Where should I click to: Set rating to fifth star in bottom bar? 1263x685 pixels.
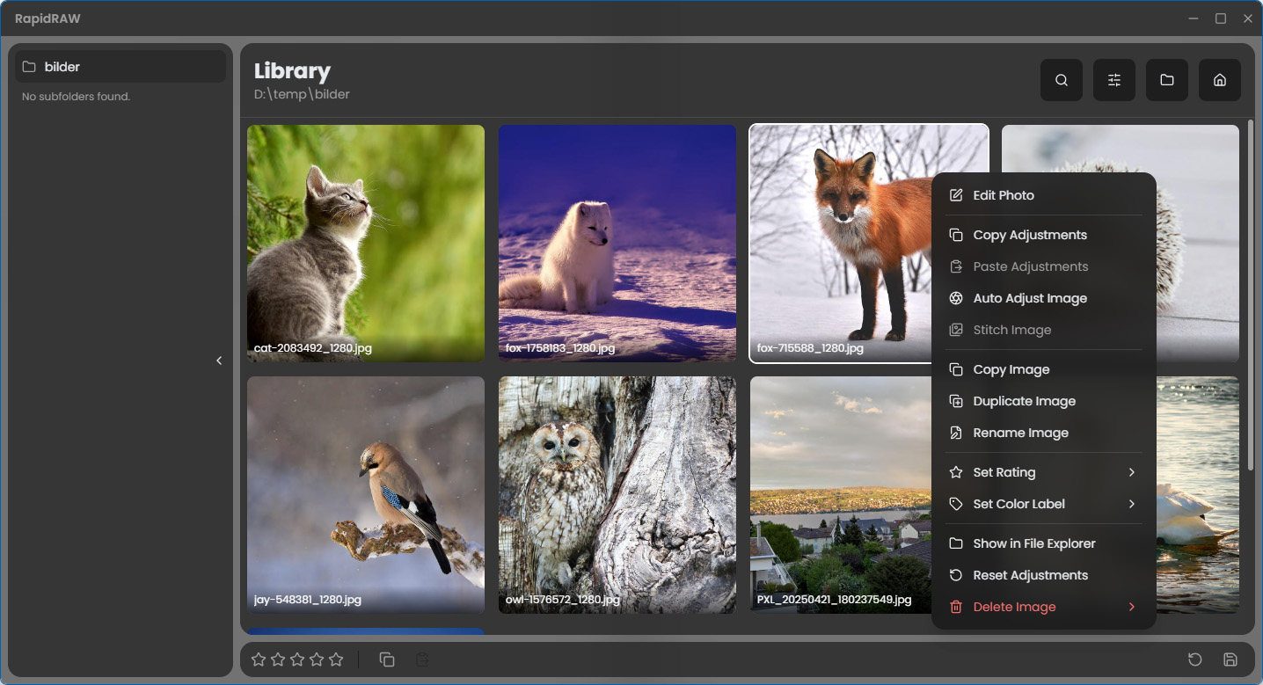(x=336, y=659)
